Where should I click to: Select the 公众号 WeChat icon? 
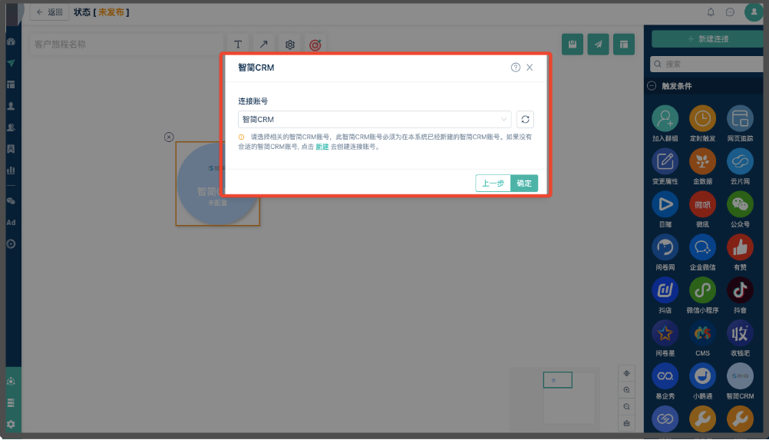[x=740, y=204]
